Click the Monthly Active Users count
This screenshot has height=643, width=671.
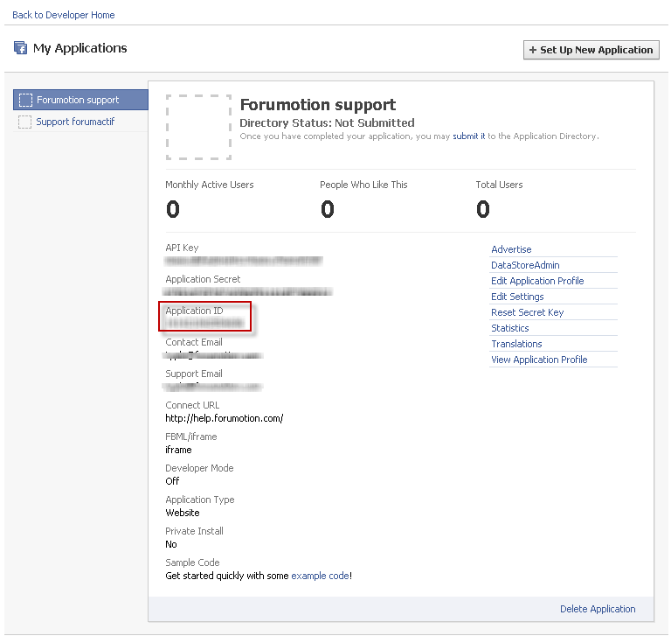173,209
